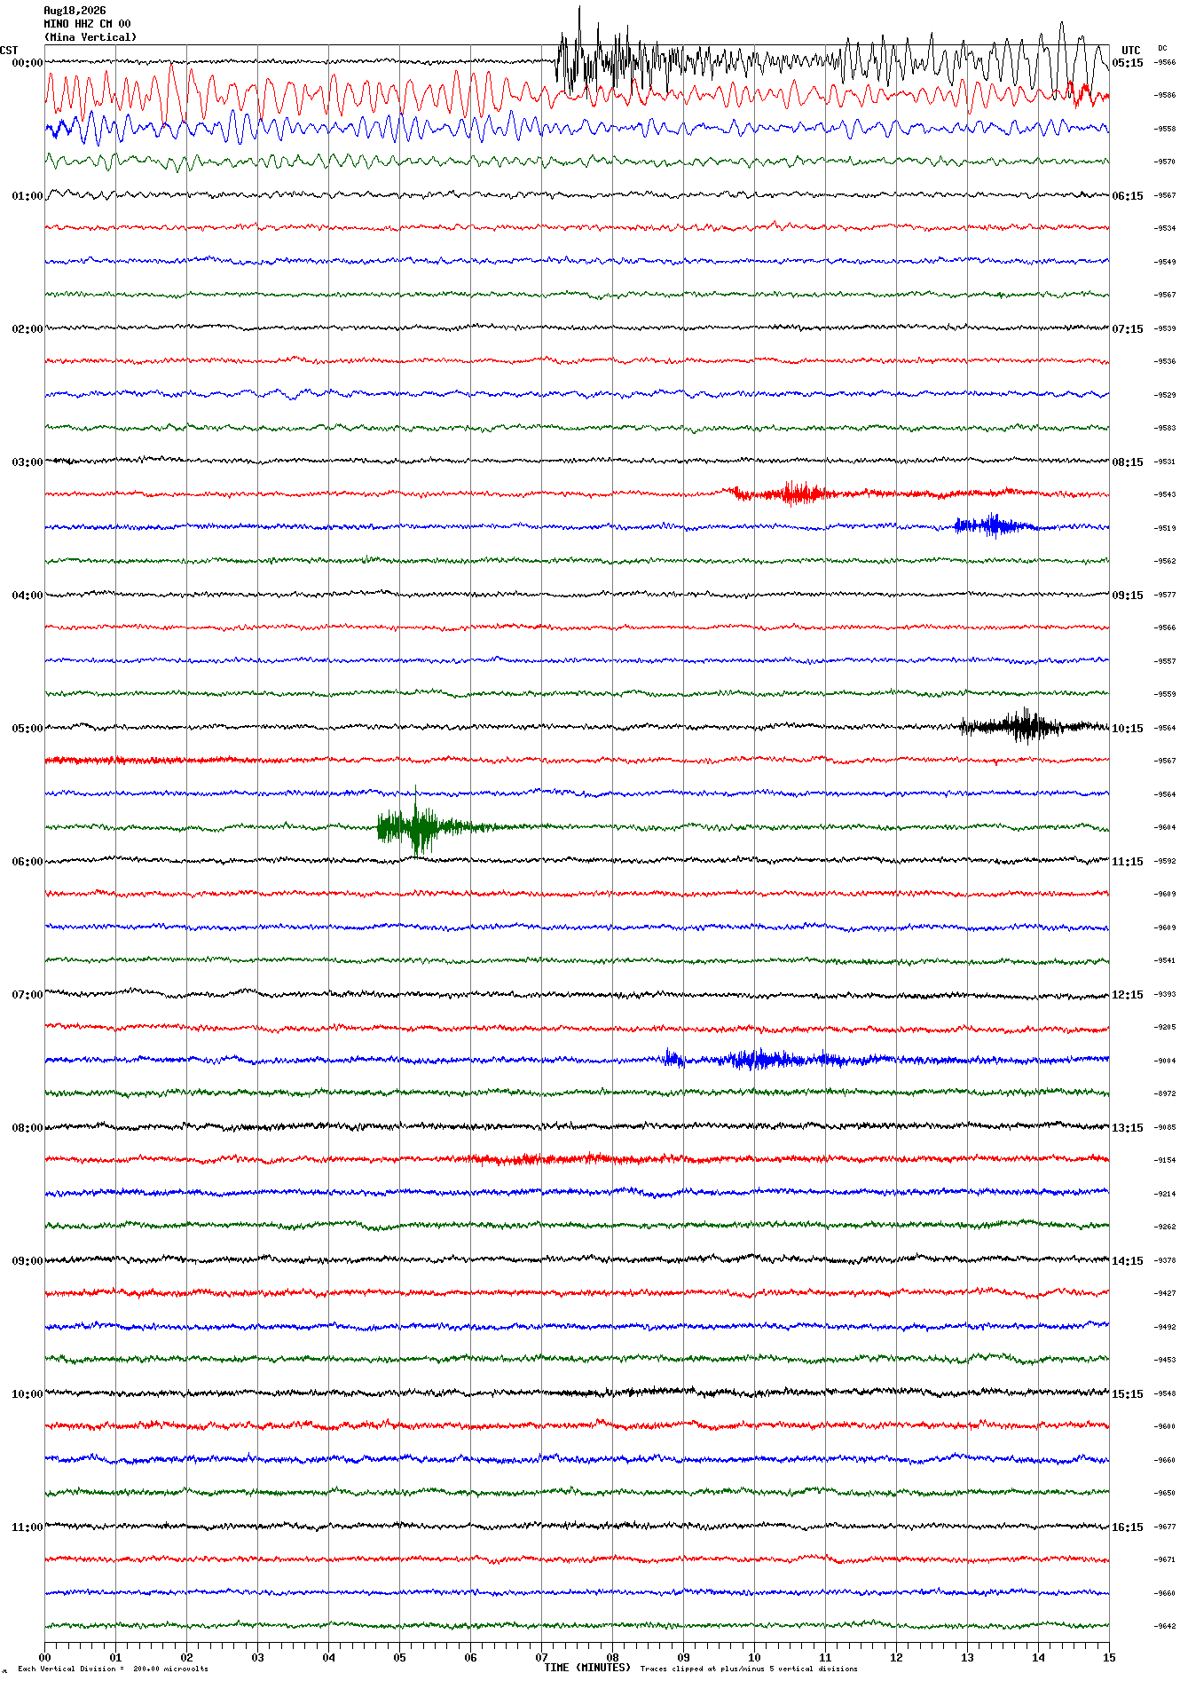Select the DC offset value "-9586"
The height and width of the screenshot is (1681, 1180).
click(1165, 96)
